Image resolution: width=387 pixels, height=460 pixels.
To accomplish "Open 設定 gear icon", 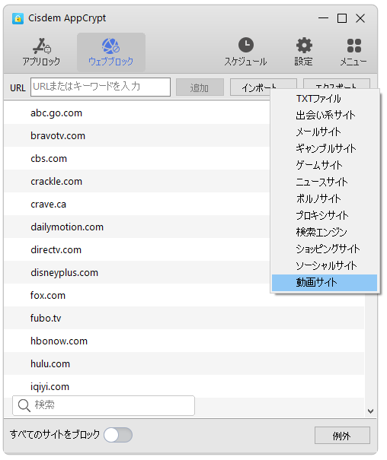I will (x=304, y=45).
